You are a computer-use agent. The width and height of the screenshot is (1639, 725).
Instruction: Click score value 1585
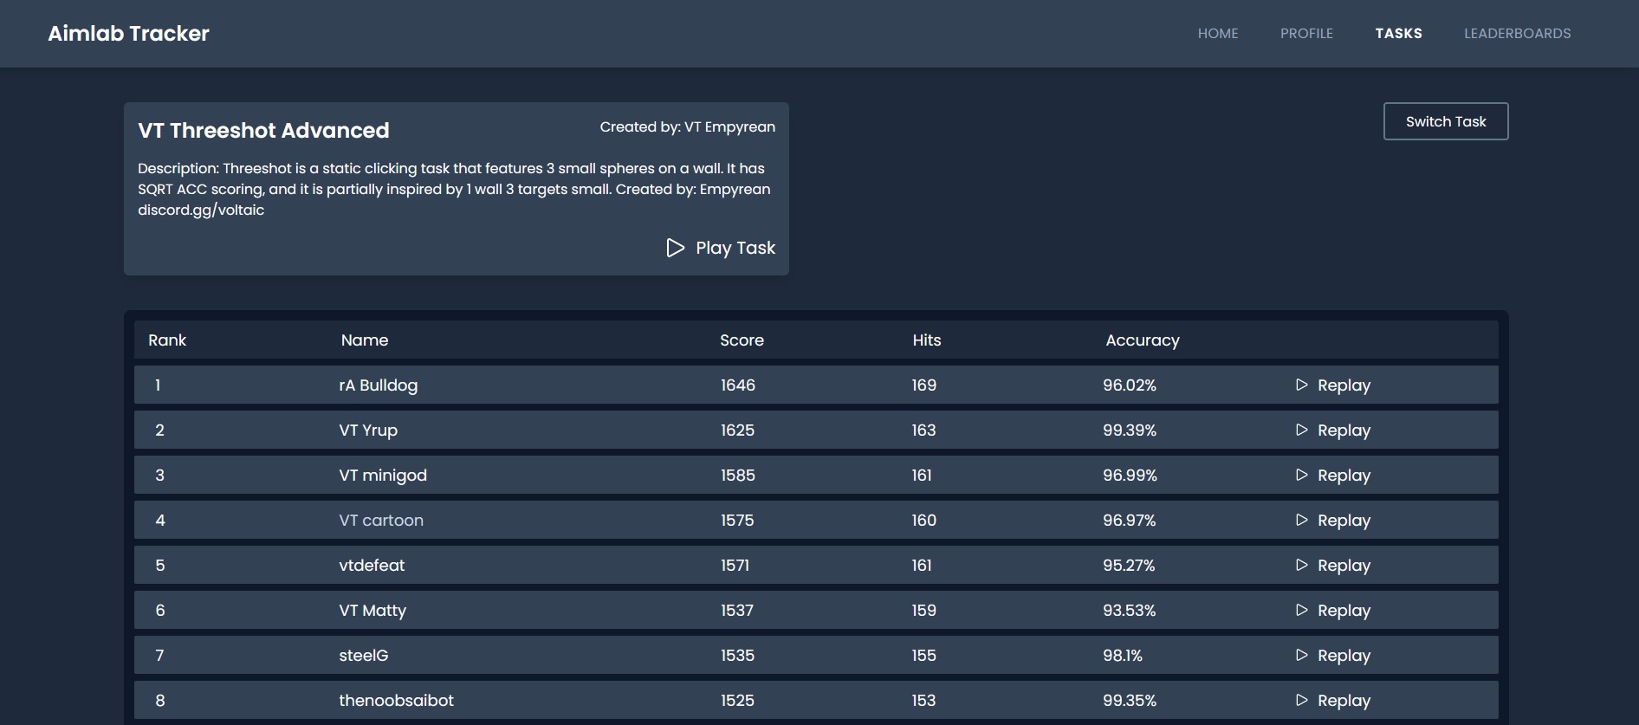pos(738,475)
